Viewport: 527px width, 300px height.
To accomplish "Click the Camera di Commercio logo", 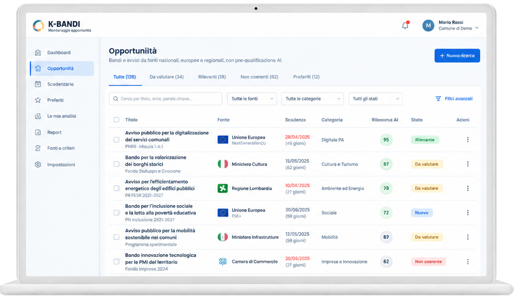I will pyautogui.click(x=222, y=261).
